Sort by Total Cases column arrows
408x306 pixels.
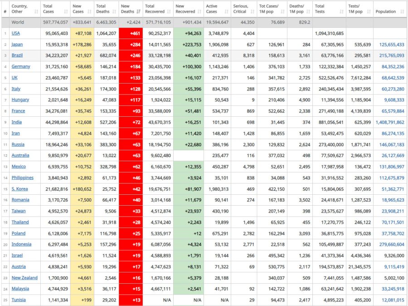(66, 11)
